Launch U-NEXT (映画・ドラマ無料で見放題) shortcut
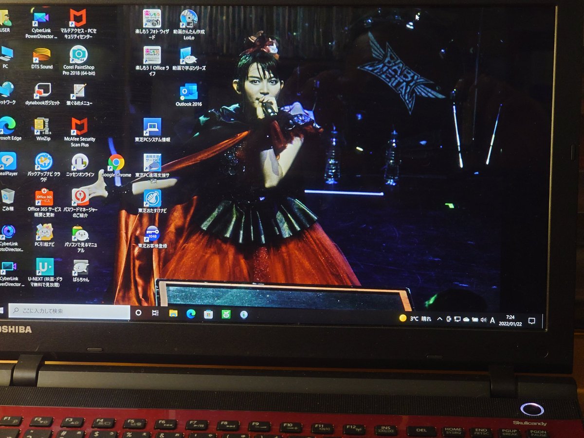This screenshot has width=584, height=438. point(44,273)
